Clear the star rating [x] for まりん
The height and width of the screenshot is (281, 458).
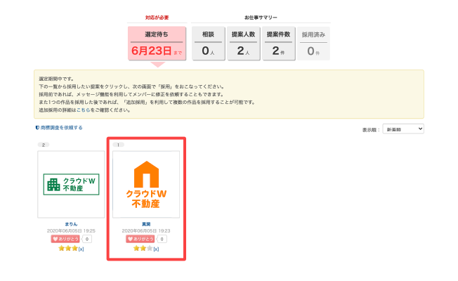click(x=81, y=249)
